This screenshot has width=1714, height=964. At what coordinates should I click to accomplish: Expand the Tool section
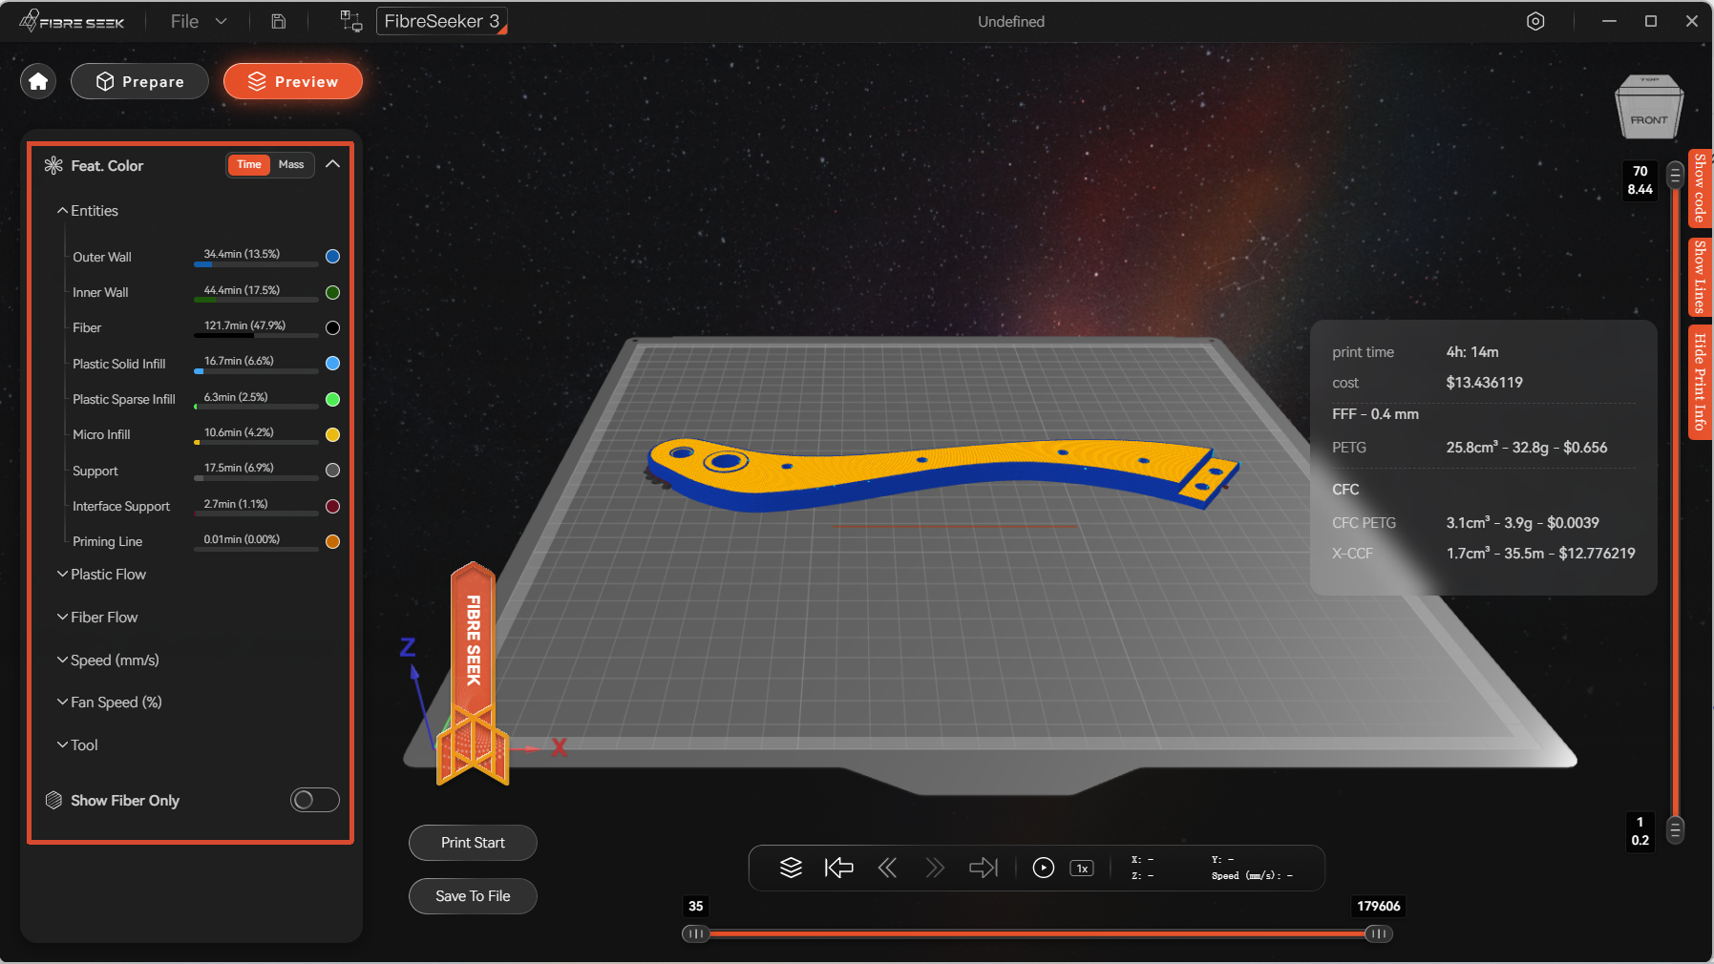pyautogui.click(x=77, y=745)
